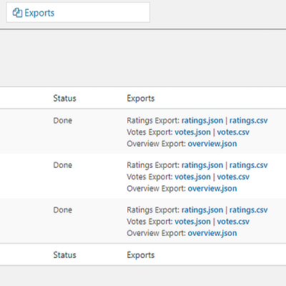The height and width of the screenshot is (286, 286).
Task: Open votes.json in the first row
Action: point(192,132)
